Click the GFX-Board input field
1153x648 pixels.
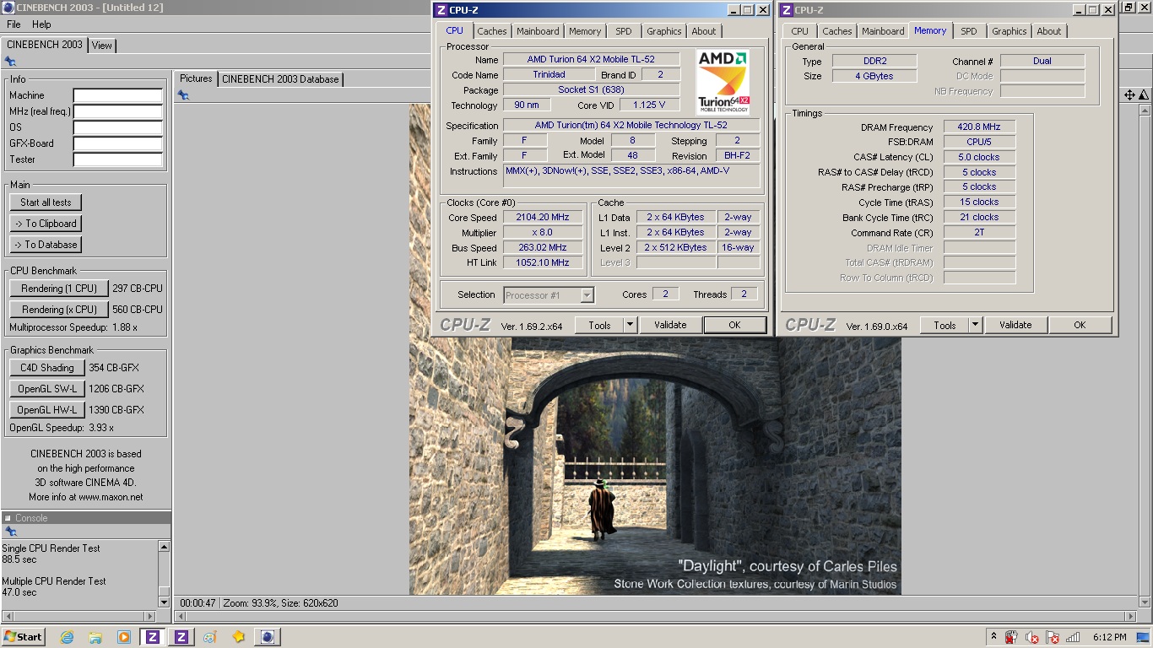(x=117, y=143)
